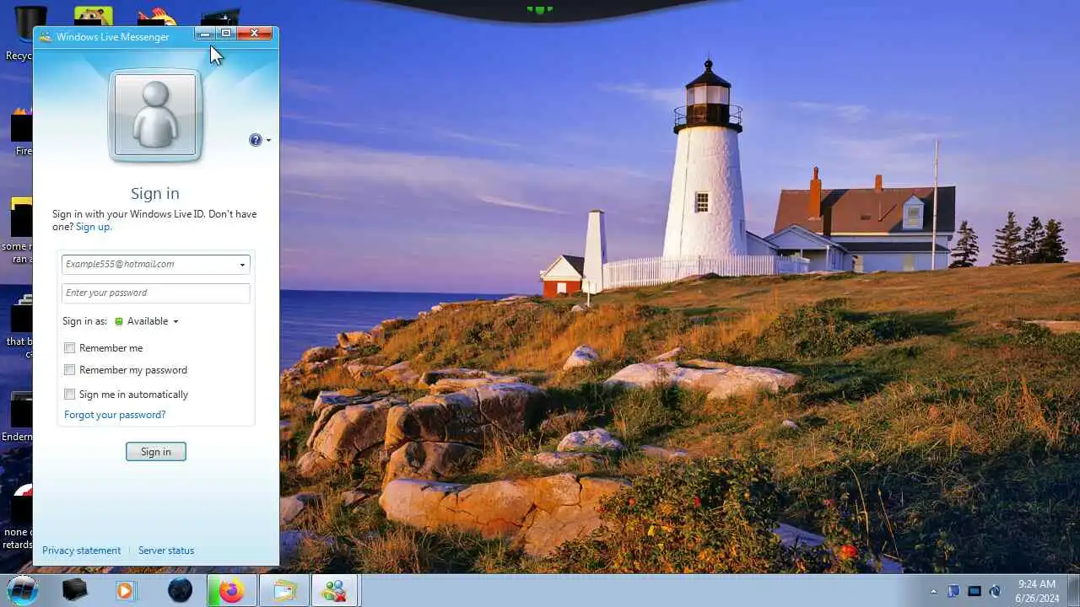
Task: Click the dark globe taskbar icon
Action: tap(180, 590)
